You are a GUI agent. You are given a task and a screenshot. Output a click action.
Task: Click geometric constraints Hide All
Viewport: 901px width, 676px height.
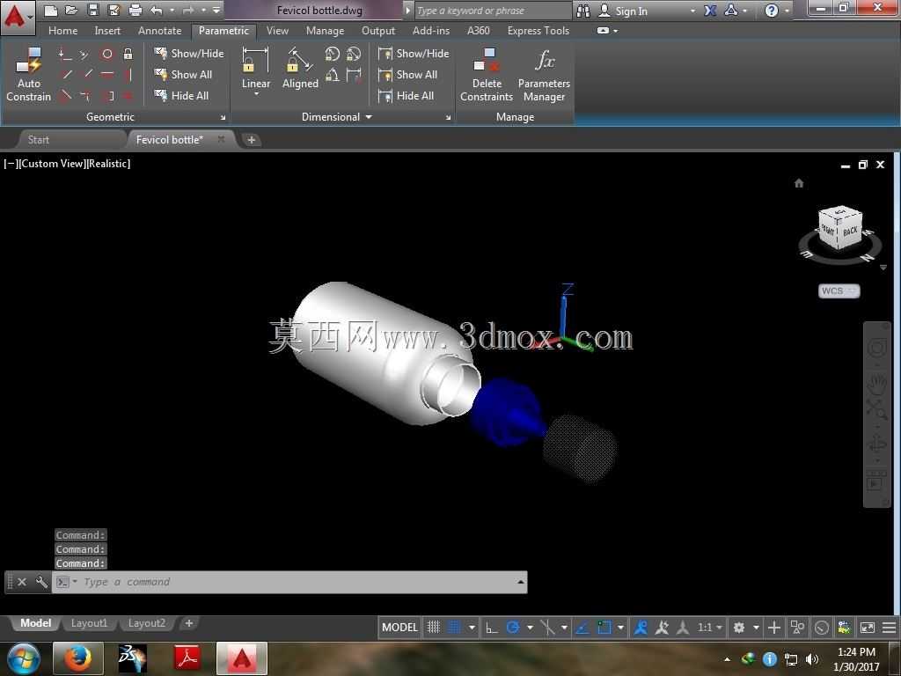pyautogui.click(x=181, y=95)
